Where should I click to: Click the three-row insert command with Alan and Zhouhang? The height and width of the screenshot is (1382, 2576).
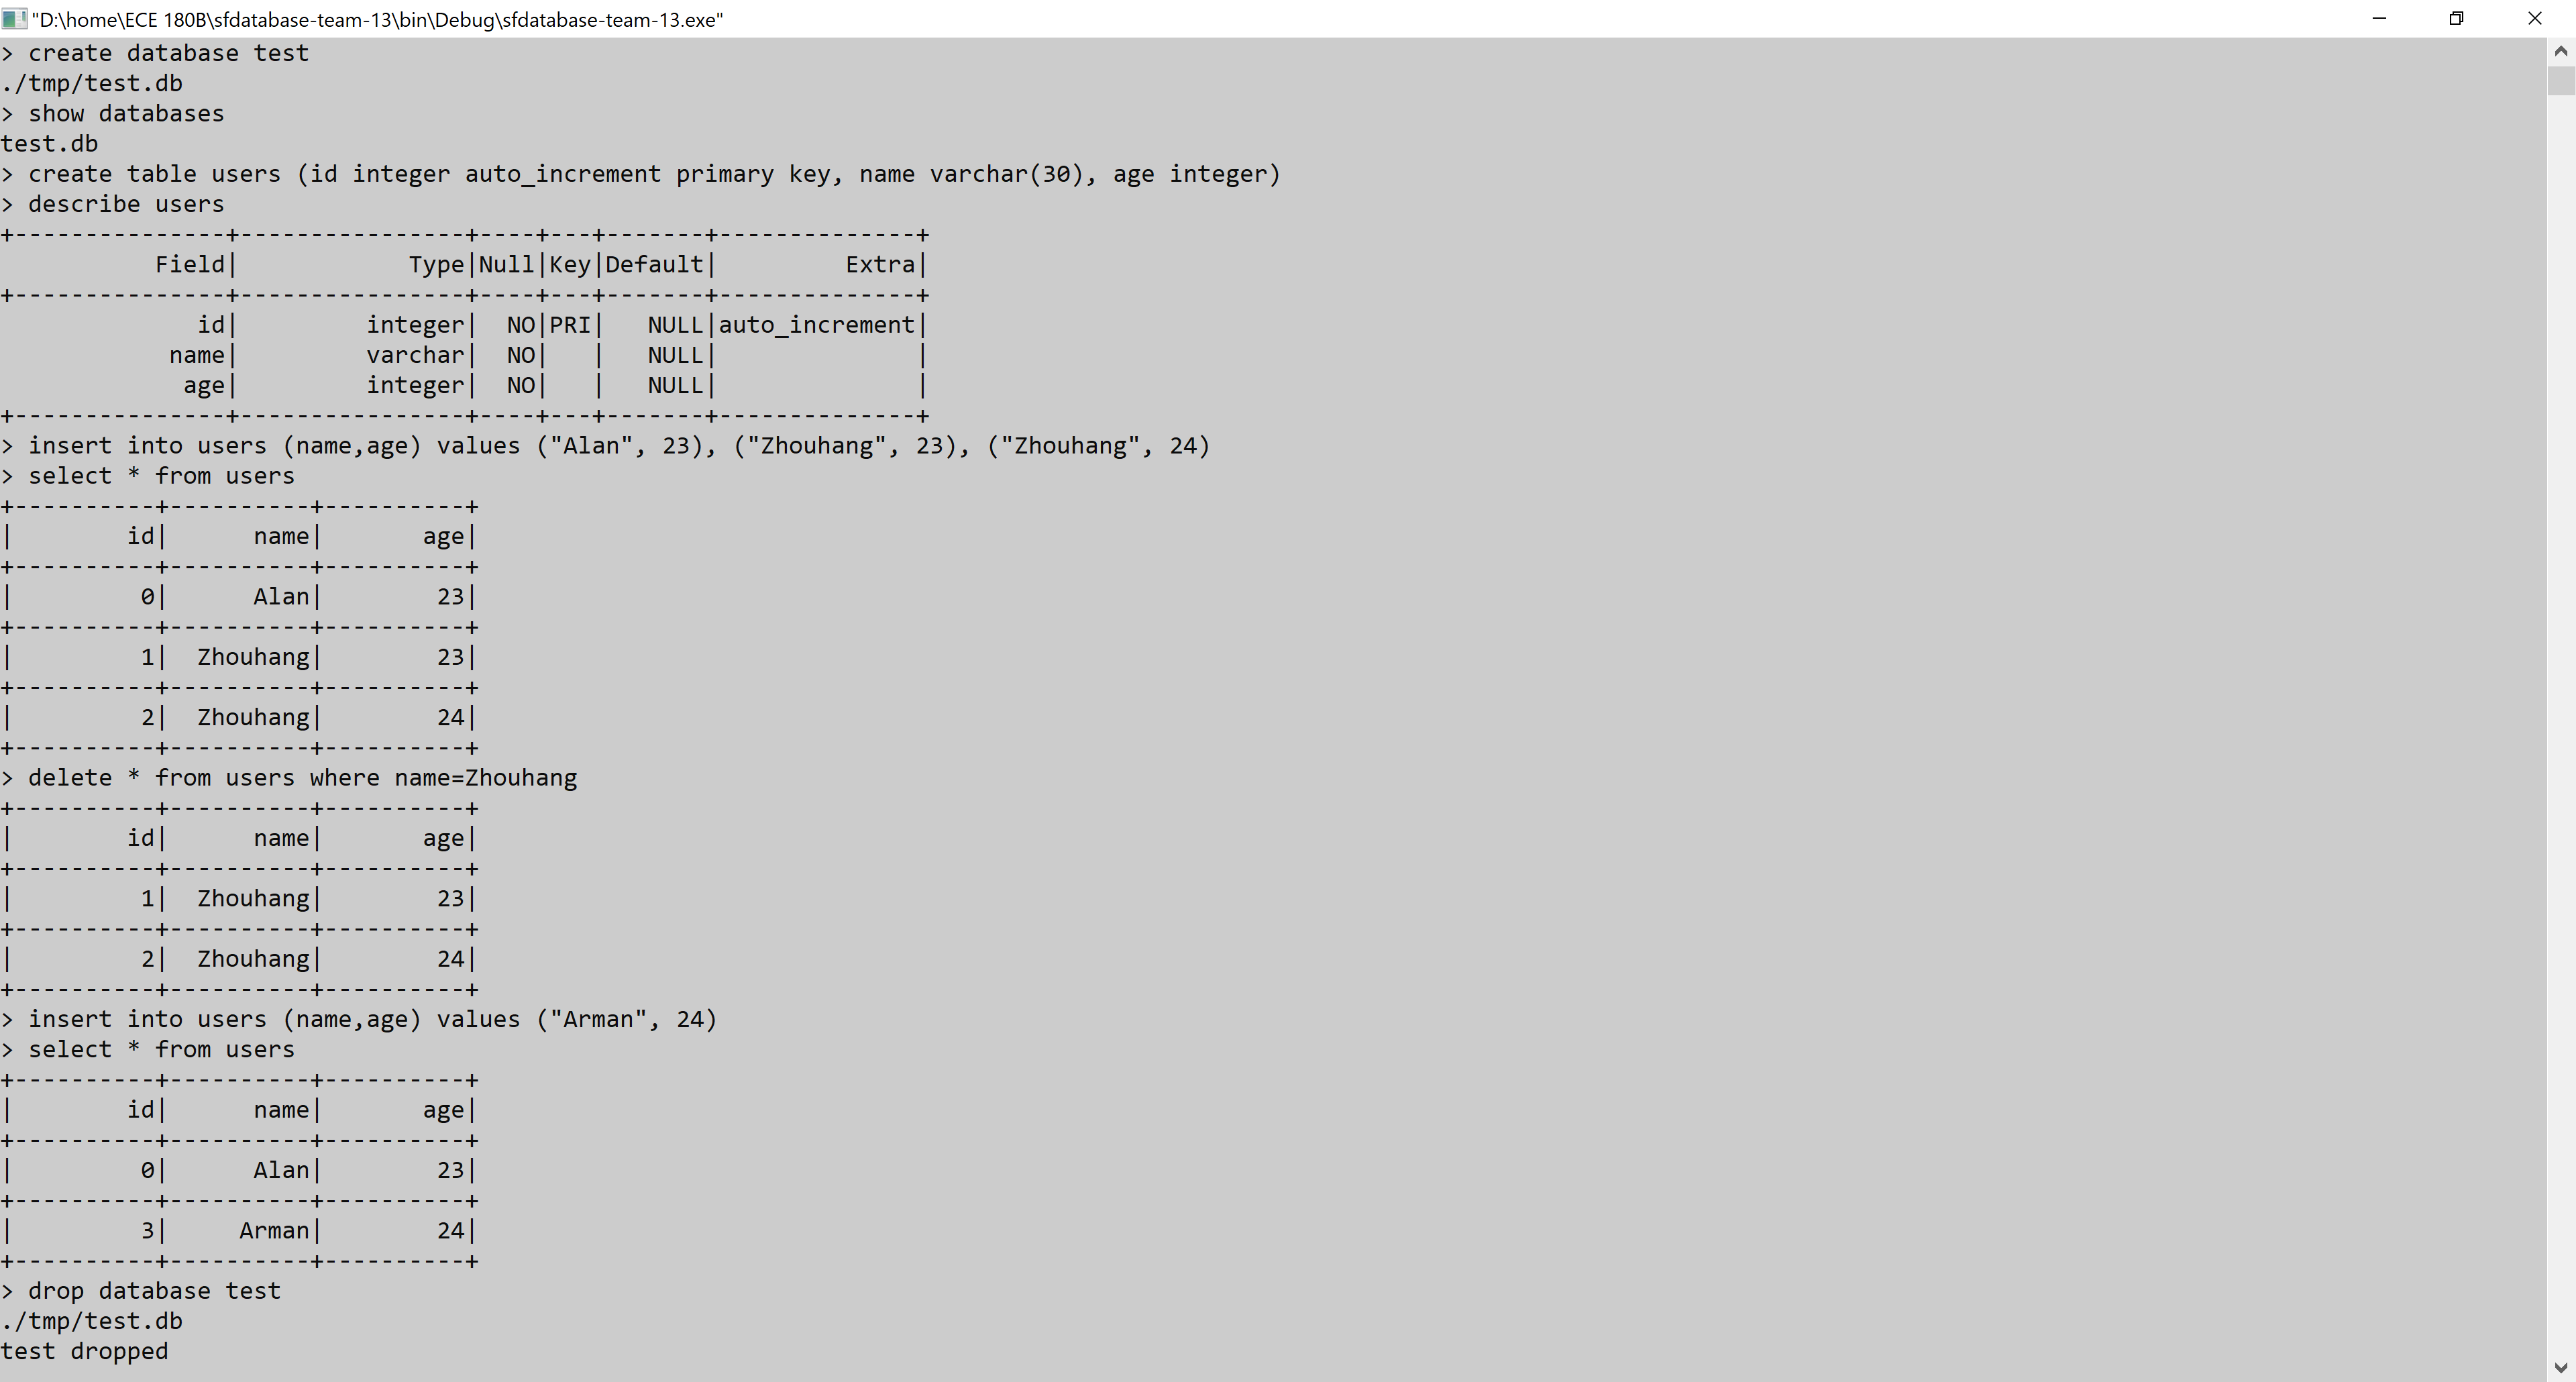click(605, 446)
